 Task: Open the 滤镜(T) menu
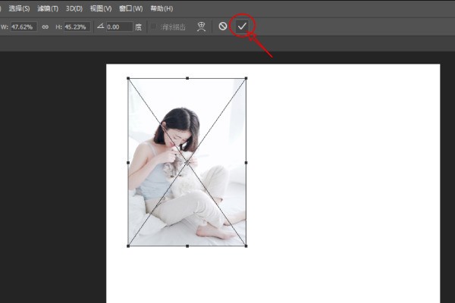click(48, 8)
